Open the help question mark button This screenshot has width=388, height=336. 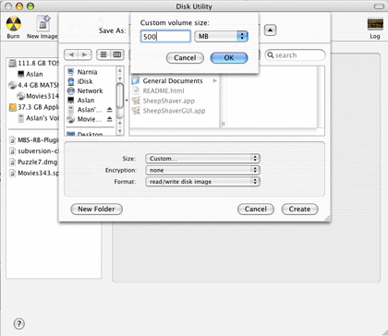point(19,324)
